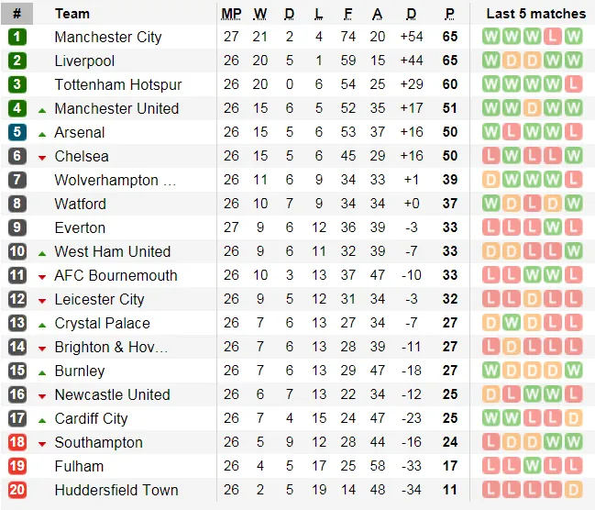Click Everton's 33 points value
595x510 pixels.
449,227
